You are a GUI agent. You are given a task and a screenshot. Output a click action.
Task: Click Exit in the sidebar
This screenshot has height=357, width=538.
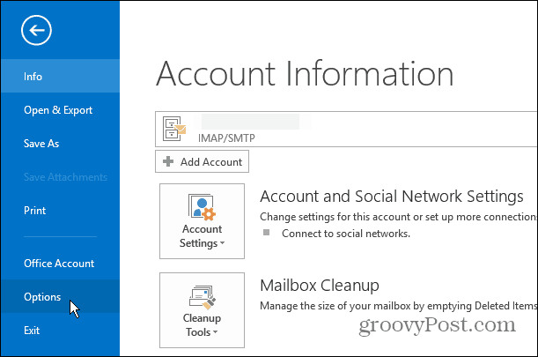coord(60,331)
